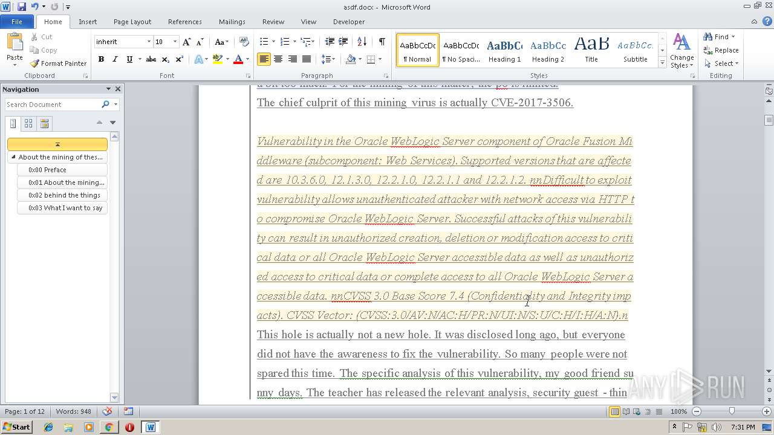Click Windows Start button
774x435 pixels.
click(16, 427)
